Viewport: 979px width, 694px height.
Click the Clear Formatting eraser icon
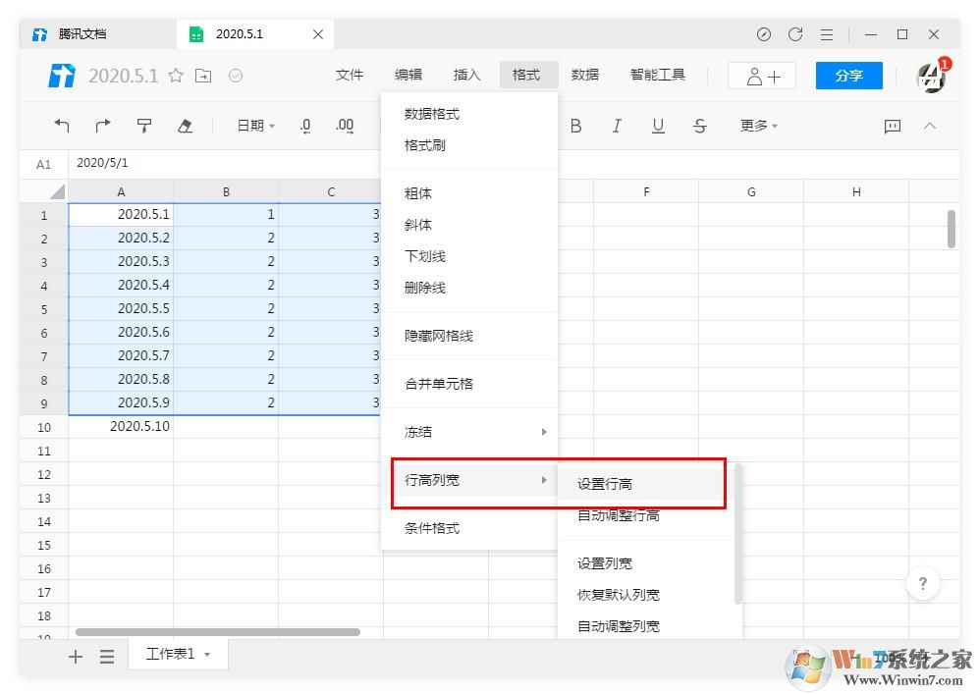[x=185, y=126]
